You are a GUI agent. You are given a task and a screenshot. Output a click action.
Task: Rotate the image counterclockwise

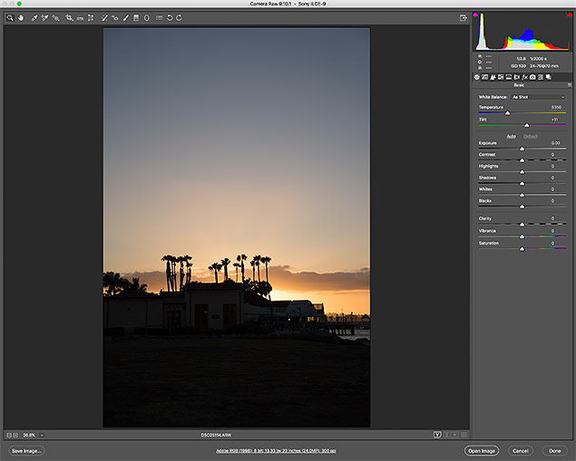170,17
